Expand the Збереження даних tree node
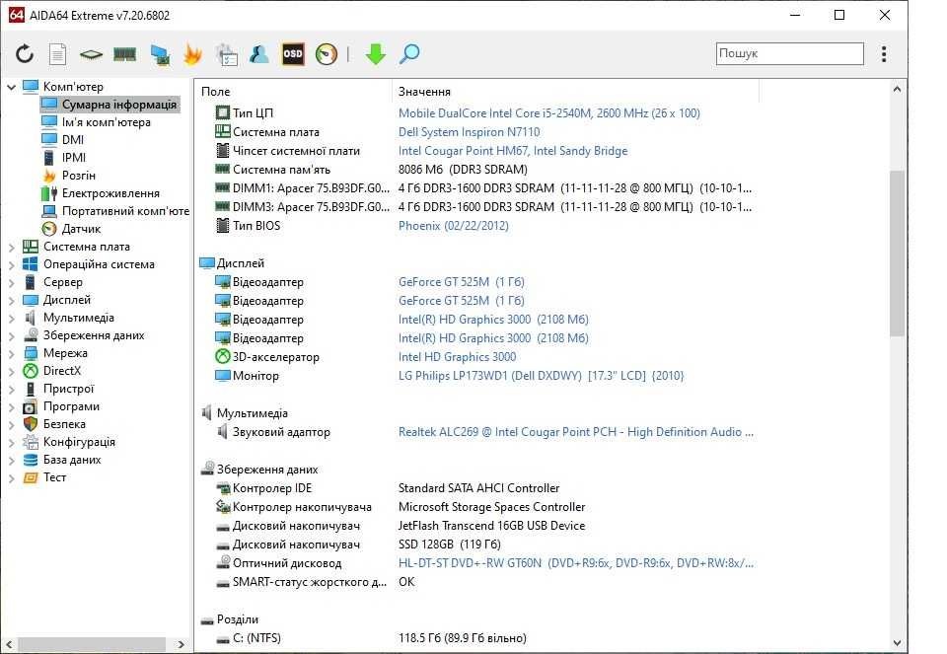Screen dimensions: 947x654 pyautogui.click(x=11, y=335)
